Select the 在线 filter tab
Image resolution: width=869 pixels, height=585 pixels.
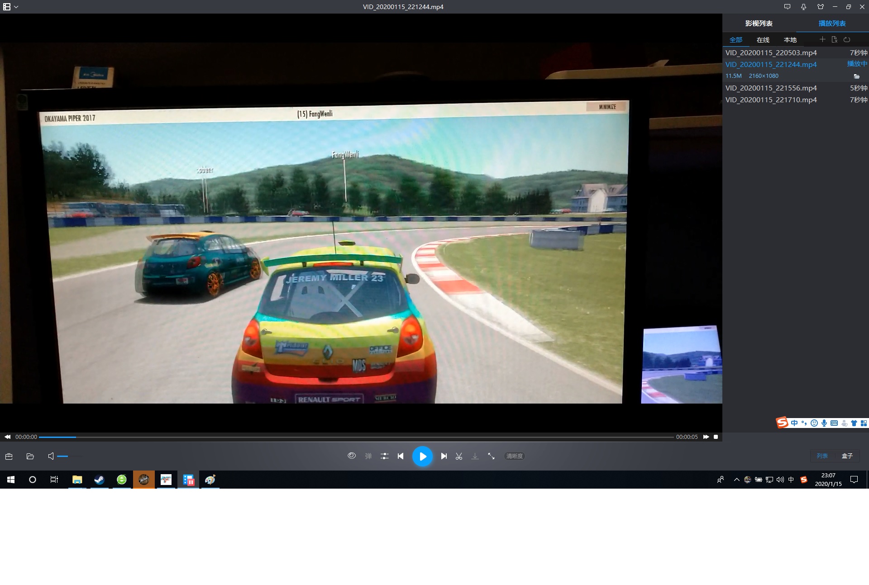pos(763,40)
